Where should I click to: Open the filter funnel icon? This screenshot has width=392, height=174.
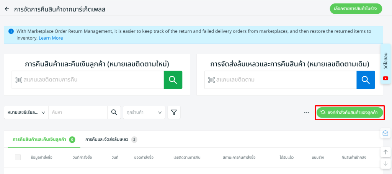tap(174, 112)
